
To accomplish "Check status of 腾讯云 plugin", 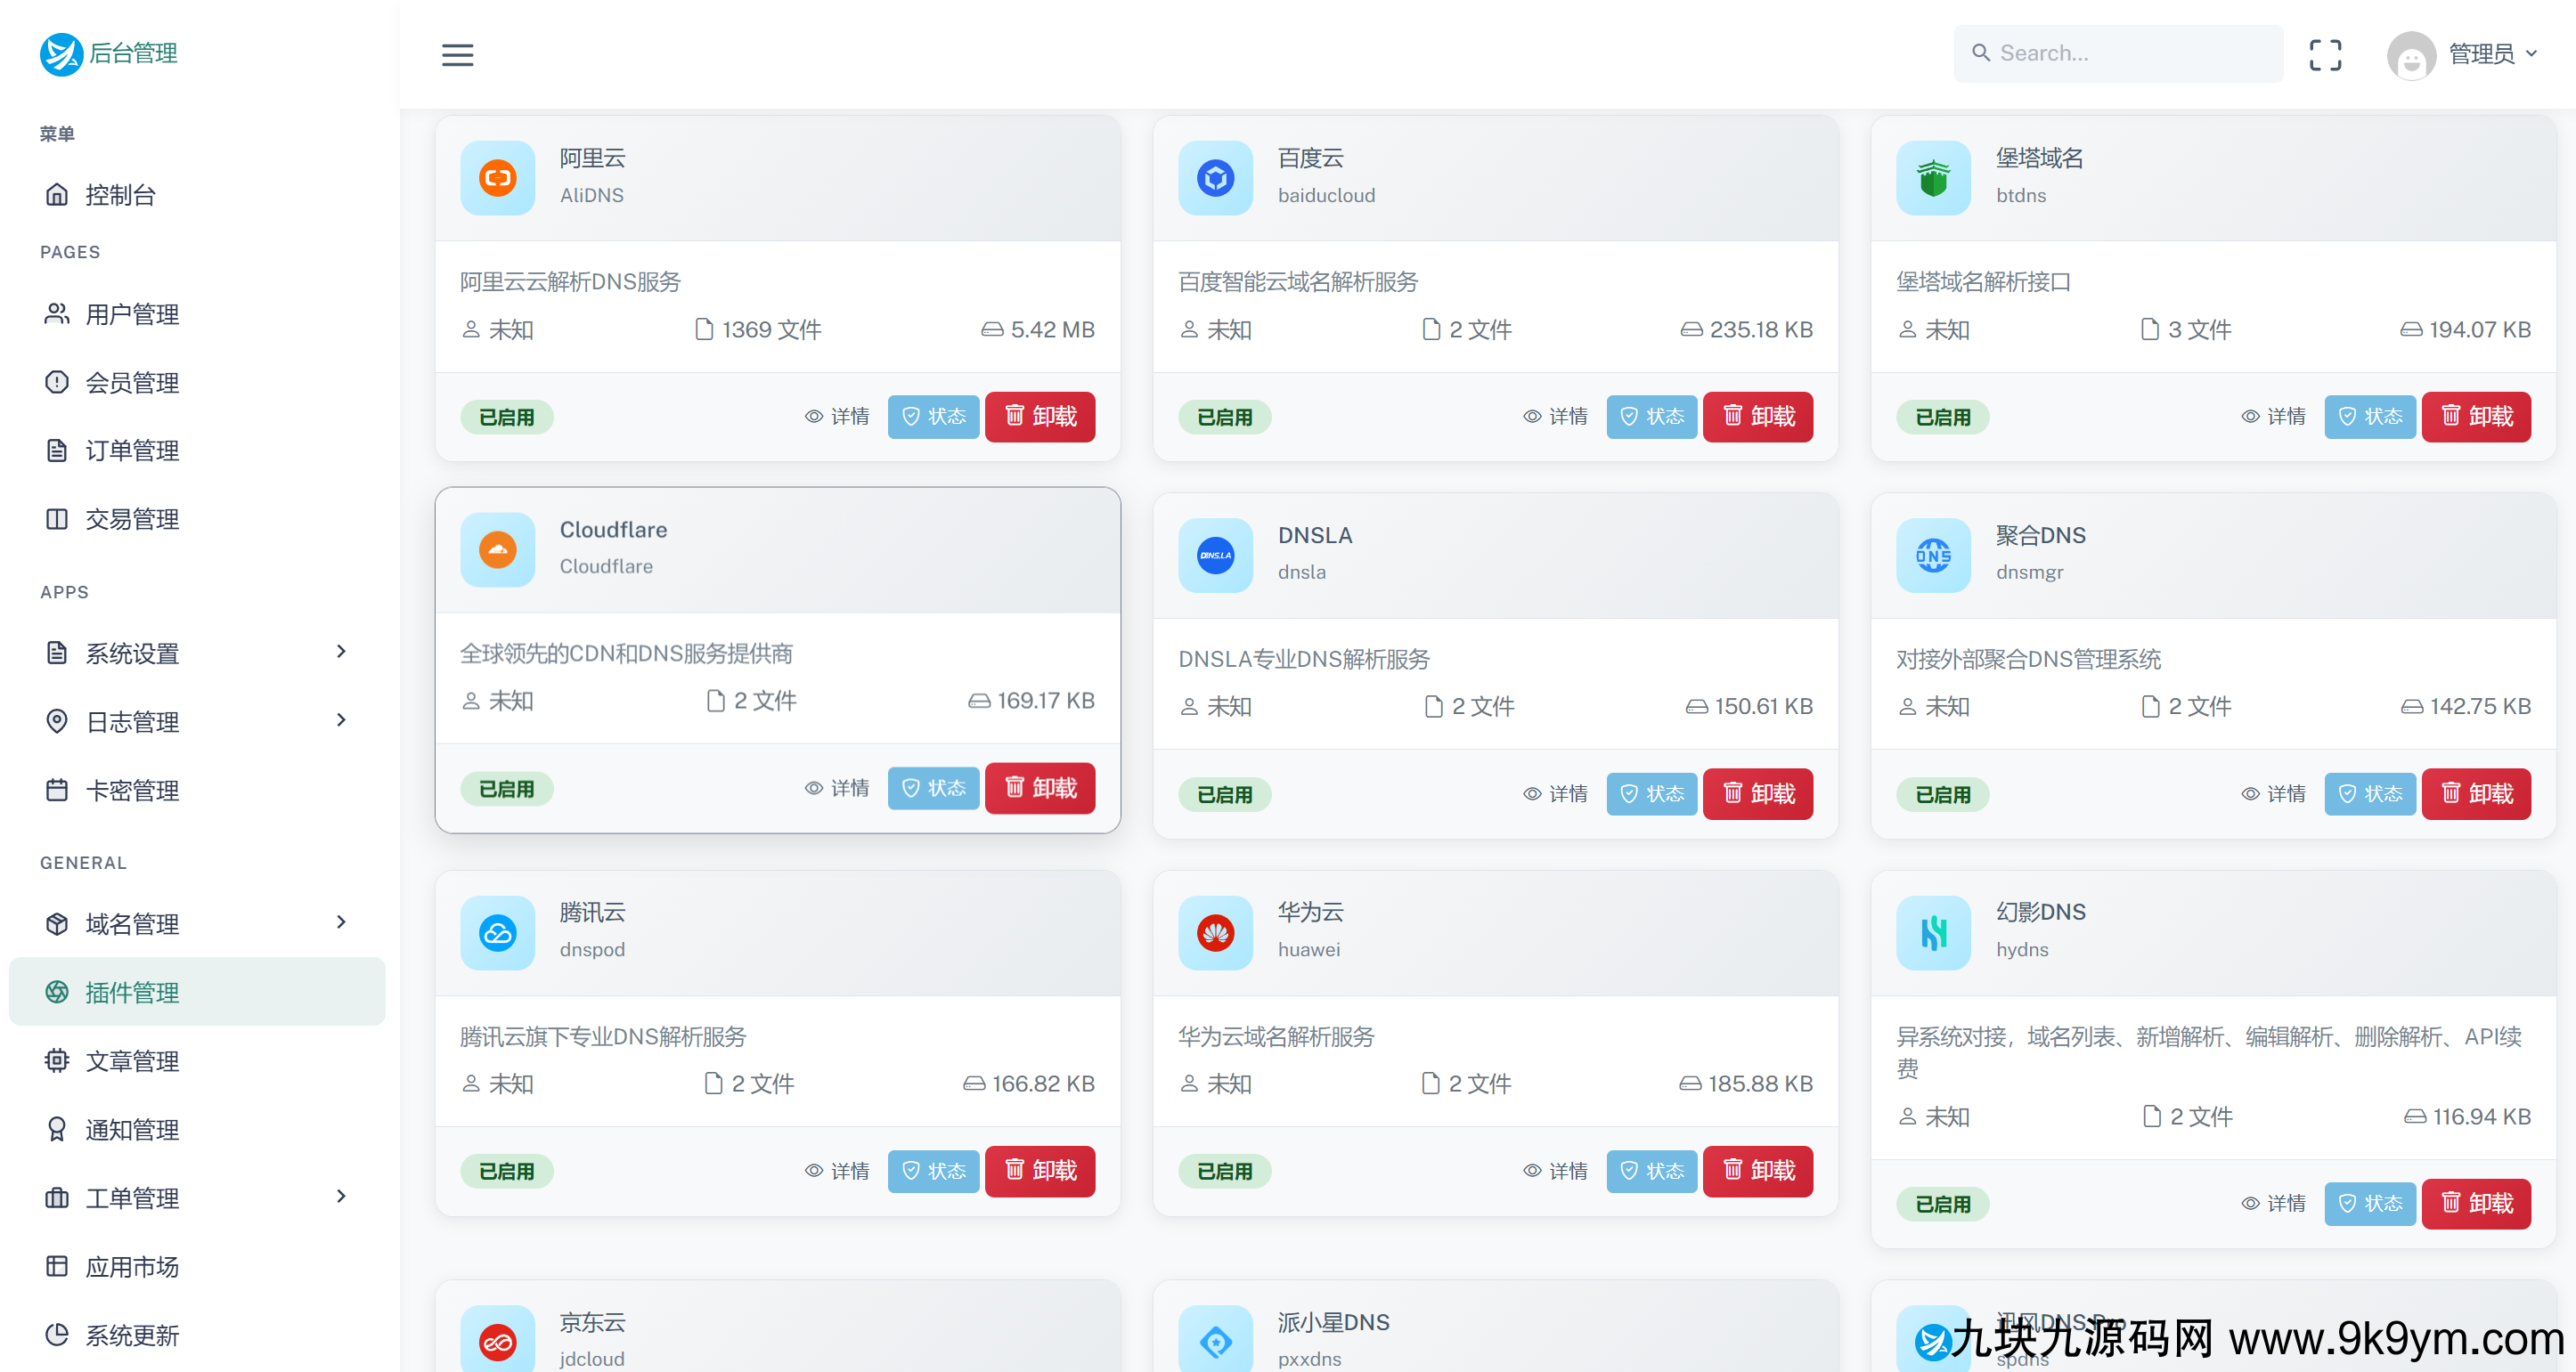I will pos(933,1171).
